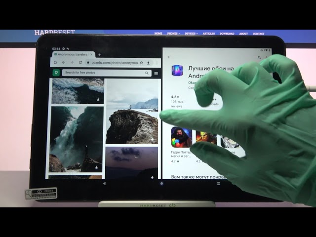Open the status bar settings gear
Image resolution: width=316 pixels, height=237 pixels.
click(64, 49)
